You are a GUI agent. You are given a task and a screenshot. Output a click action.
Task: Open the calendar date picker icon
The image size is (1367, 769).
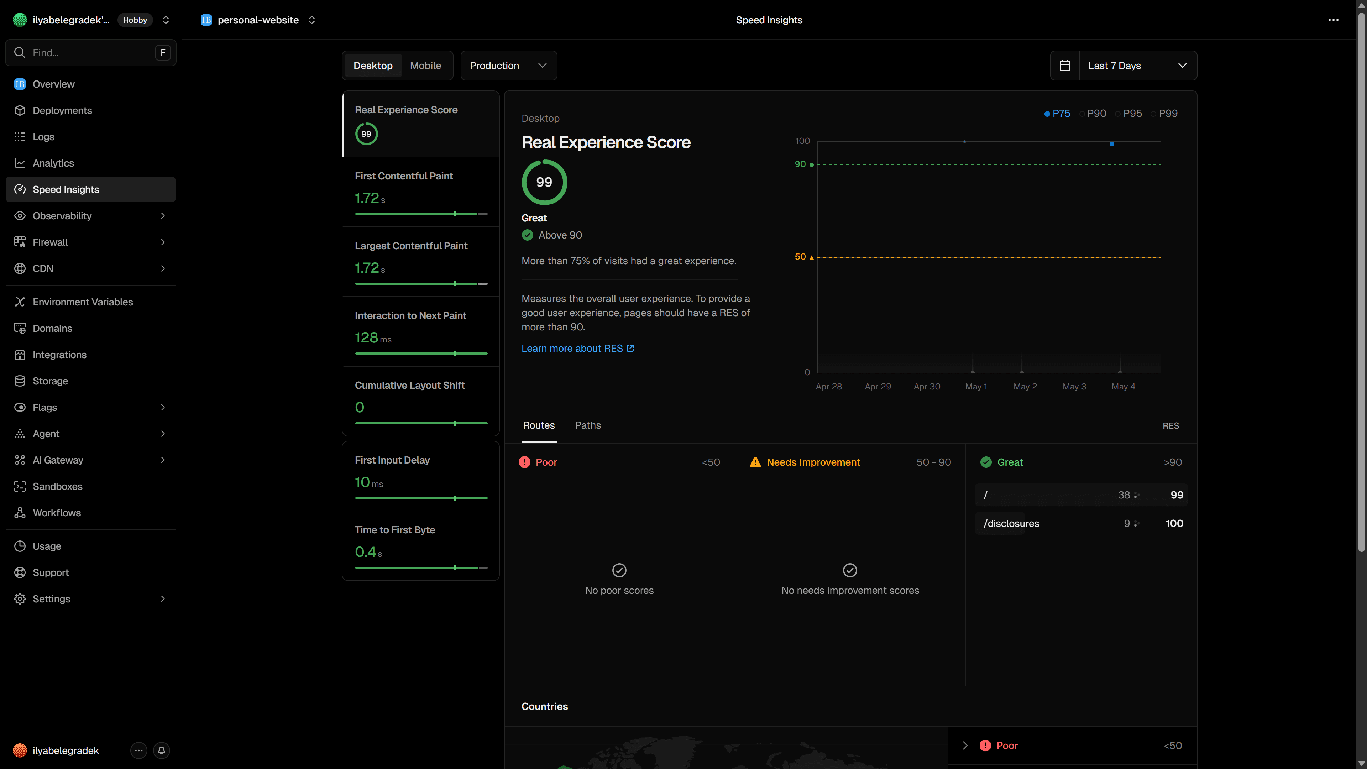coord(1064,65)
